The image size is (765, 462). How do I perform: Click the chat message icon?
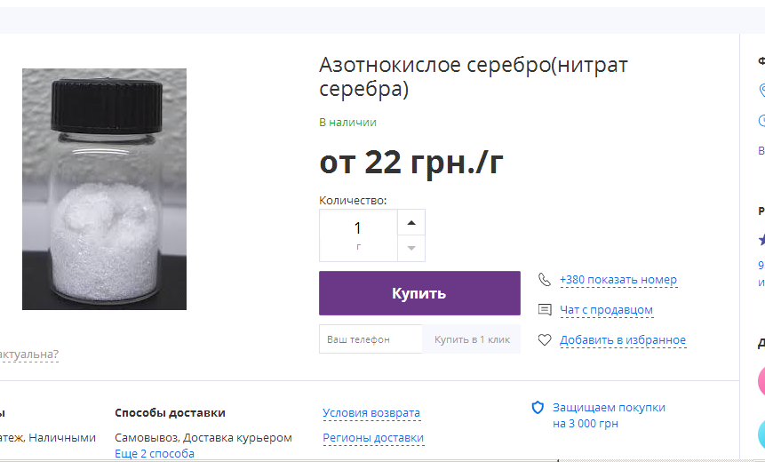(x=545, y=310)
